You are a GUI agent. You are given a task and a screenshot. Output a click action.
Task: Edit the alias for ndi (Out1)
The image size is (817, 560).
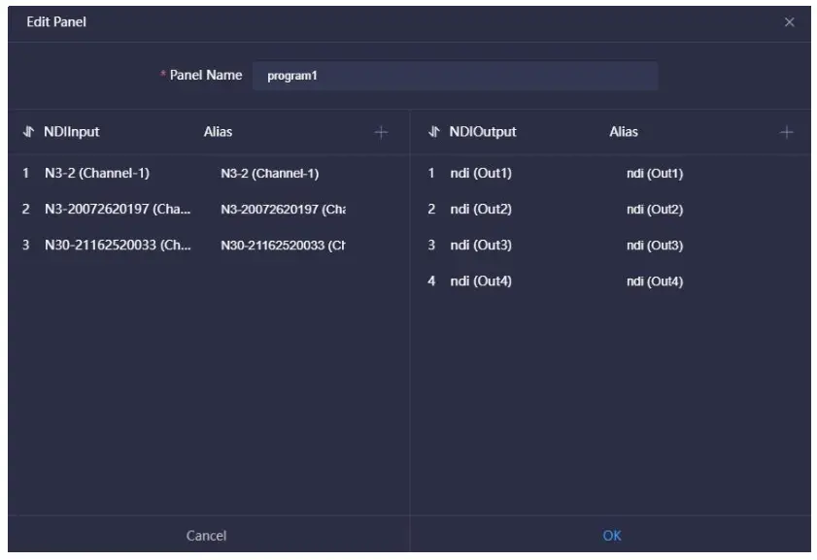(x=655, y=174)
